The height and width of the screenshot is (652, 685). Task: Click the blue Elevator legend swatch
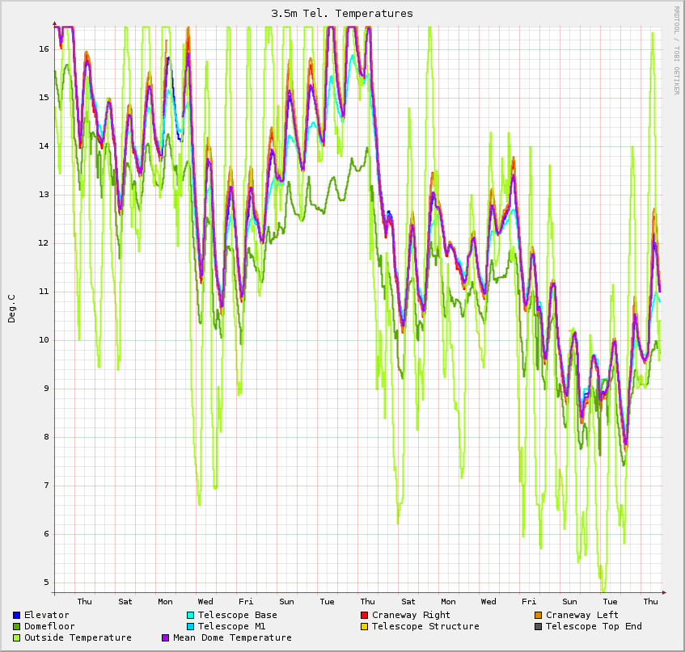[x=16, y=615]
